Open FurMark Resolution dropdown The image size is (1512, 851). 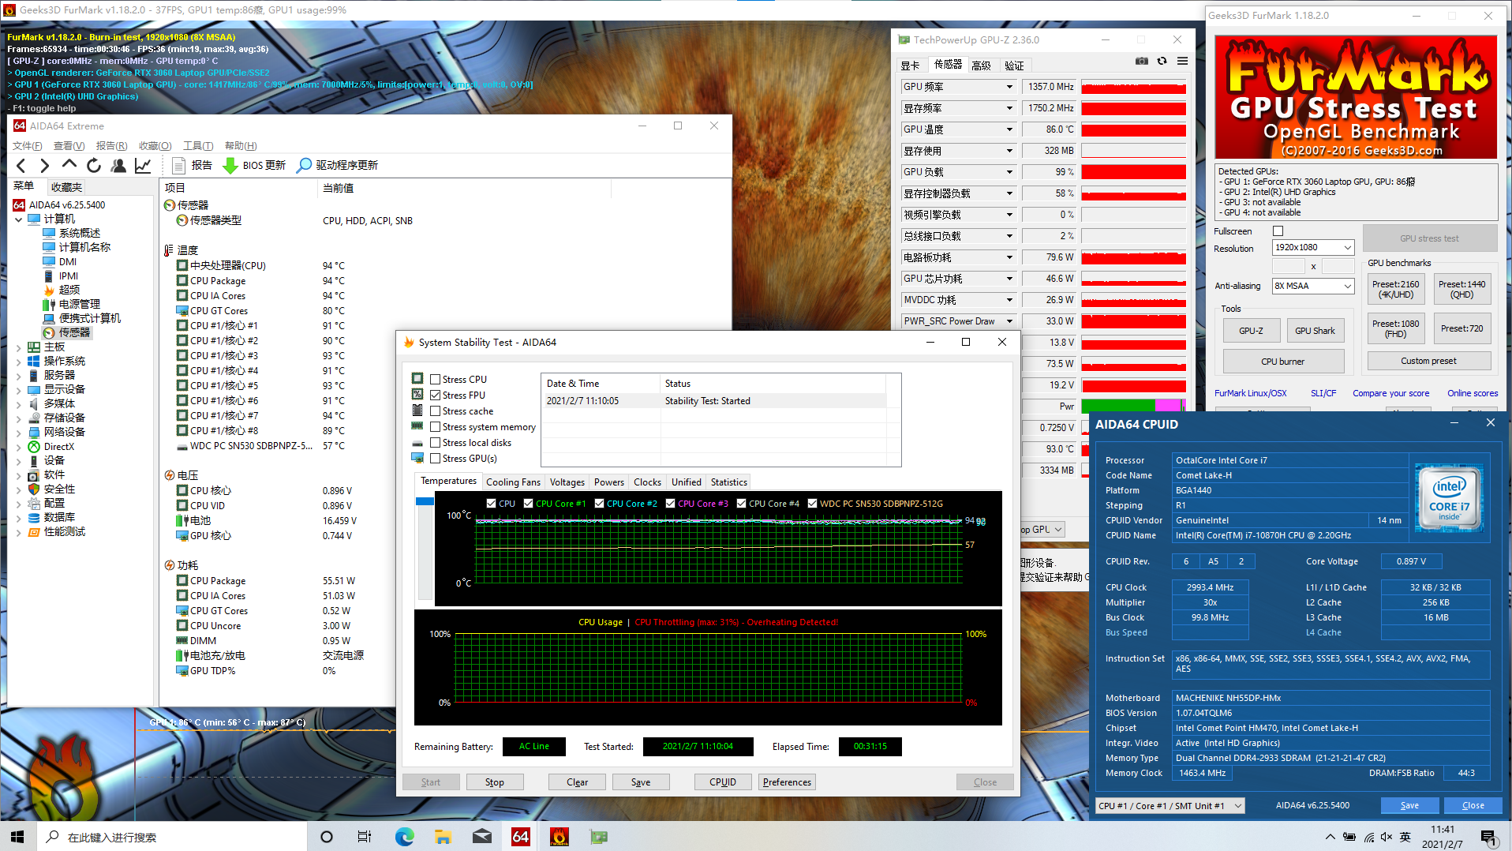1313,248
